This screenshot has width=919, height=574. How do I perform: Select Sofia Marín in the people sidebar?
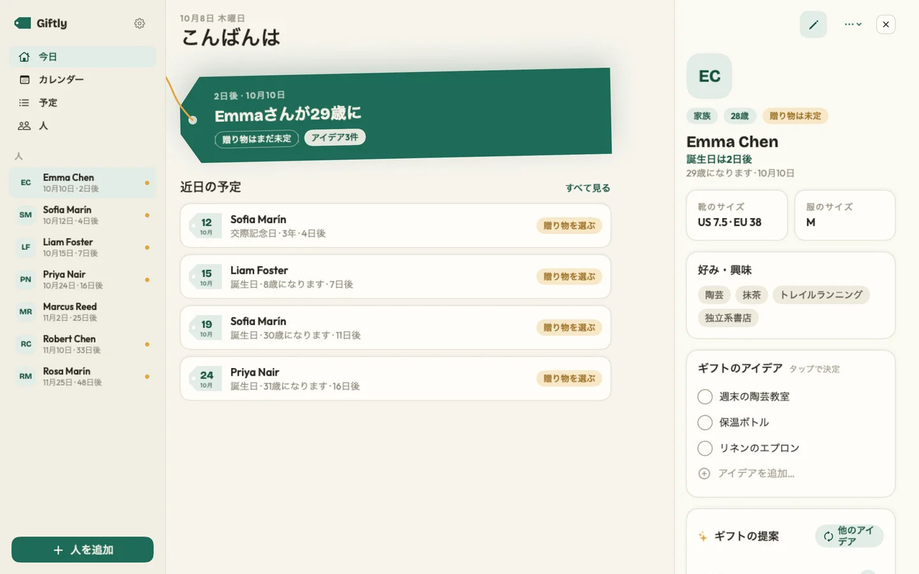[83, 215]
